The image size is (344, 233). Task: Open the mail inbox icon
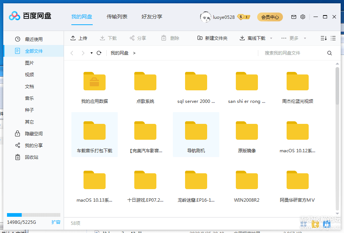[x=294, y=17]
